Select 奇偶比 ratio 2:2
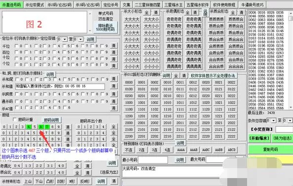 pos(39,166)
